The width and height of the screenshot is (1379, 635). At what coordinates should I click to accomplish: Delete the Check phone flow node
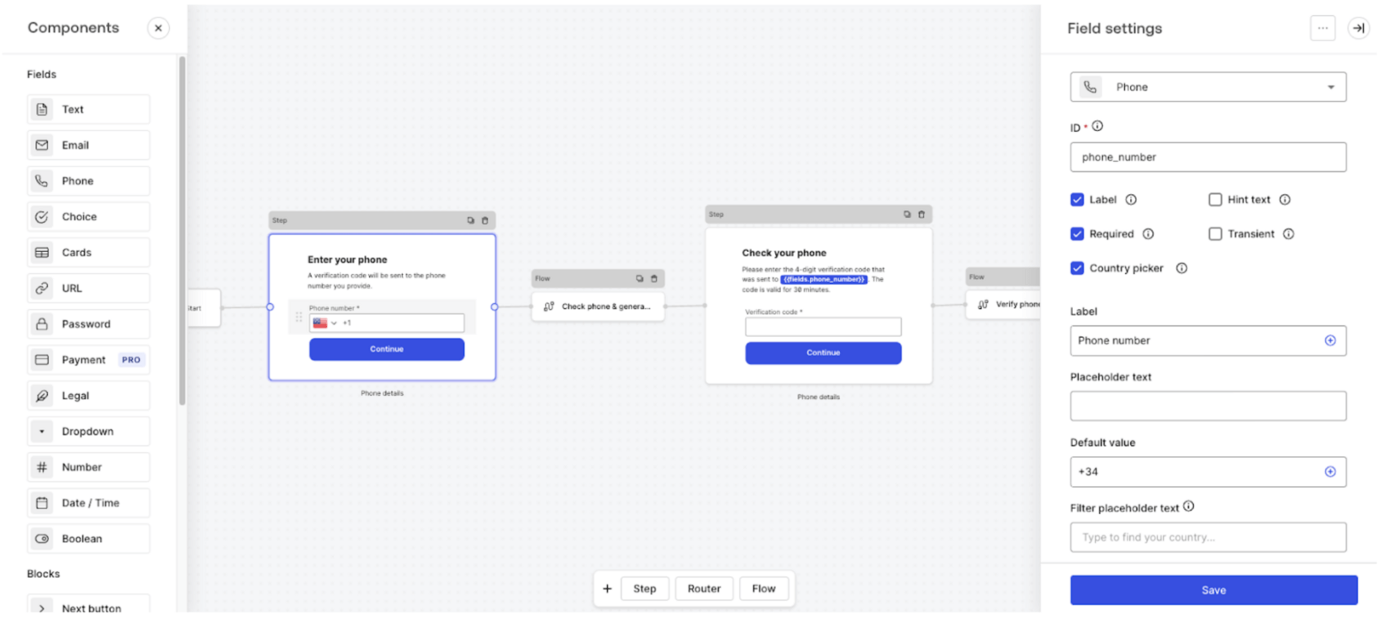[654, 278]
